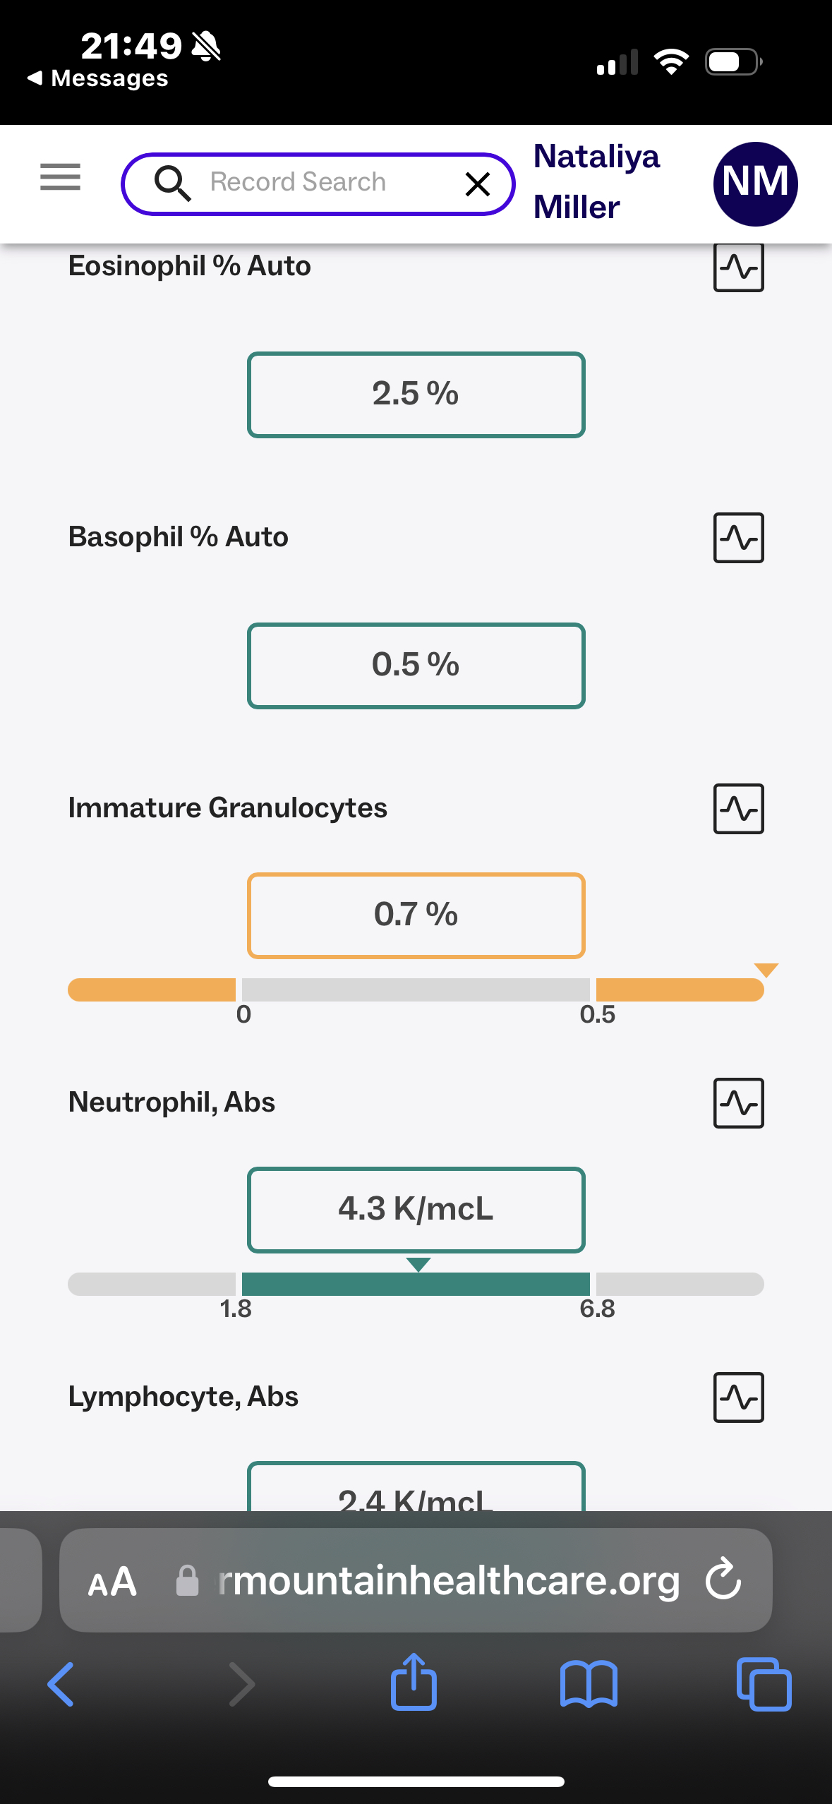
Task: View trend chart for Neutrophil, Abs
Action: click(738, 1103)
